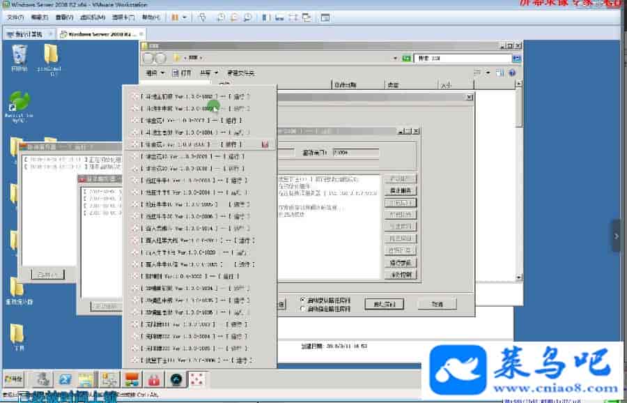The height and width of the screenshot is (403, 627).
Task: Click the Server Manager taskbar icon
Action: (x=42, y=379)
